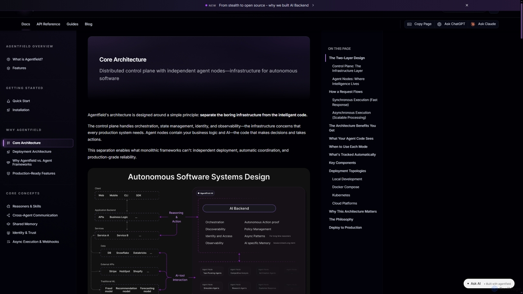The width and height of the screenshot is (523, 294).
Task: Open Why Agentfield vs. Agent Frameworks
Action: [32, 163]
